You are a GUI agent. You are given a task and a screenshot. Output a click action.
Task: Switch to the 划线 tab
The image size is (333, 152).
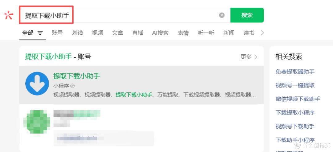coord(77,33)
